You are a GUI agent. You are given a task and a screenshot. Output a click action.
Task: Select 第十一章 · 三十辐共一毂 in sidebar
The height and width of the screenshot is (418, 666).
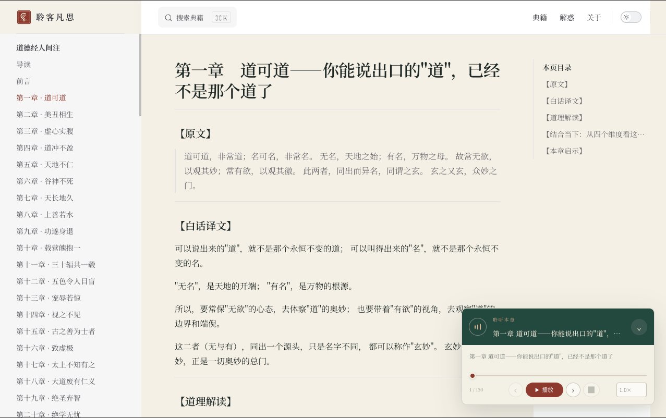click(x=56, y=265)
